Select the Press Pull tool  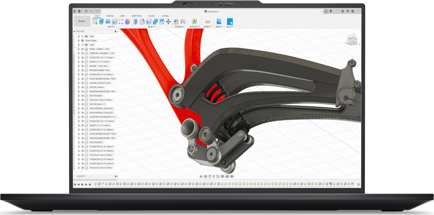click(x=136, y=21)
